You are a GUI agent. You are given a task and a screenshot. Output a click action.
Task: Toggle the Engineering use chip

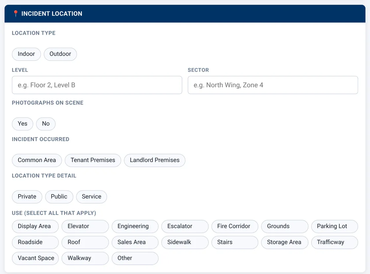(x=135, y=226)
